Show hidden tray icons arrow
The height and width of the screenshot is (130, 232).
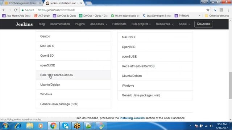191,126
